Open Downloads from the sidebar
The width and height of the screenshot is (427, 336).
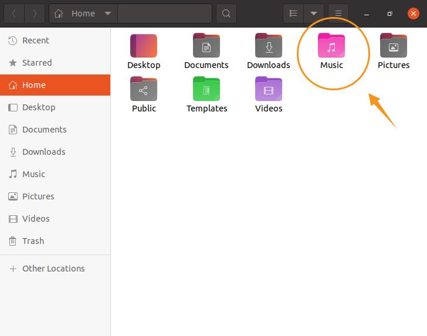(55, 152)
